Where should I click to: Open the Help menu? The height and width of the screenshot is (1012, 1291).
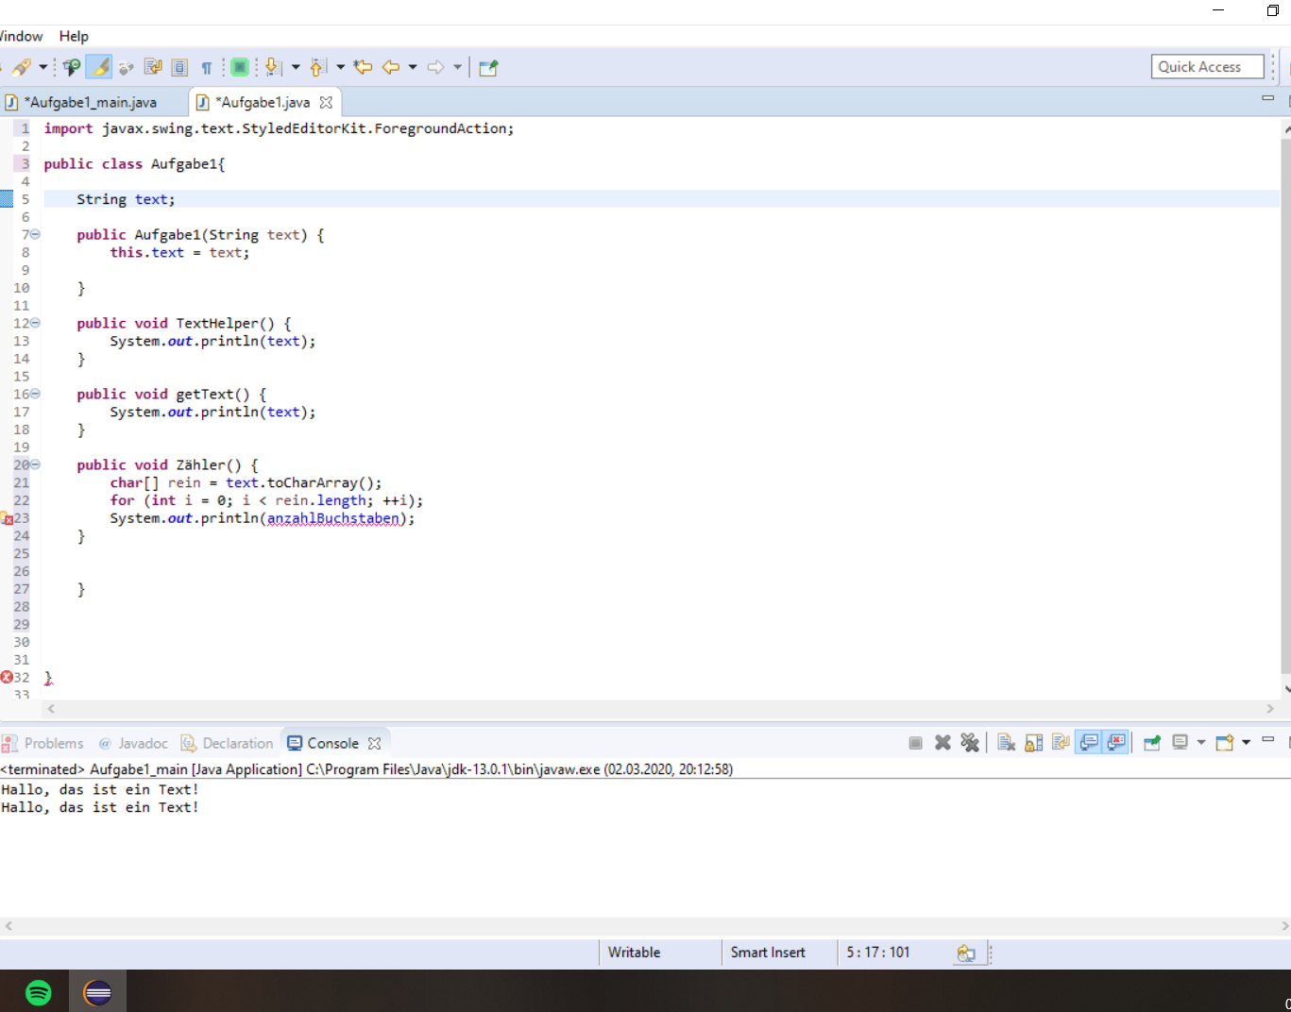73,36
